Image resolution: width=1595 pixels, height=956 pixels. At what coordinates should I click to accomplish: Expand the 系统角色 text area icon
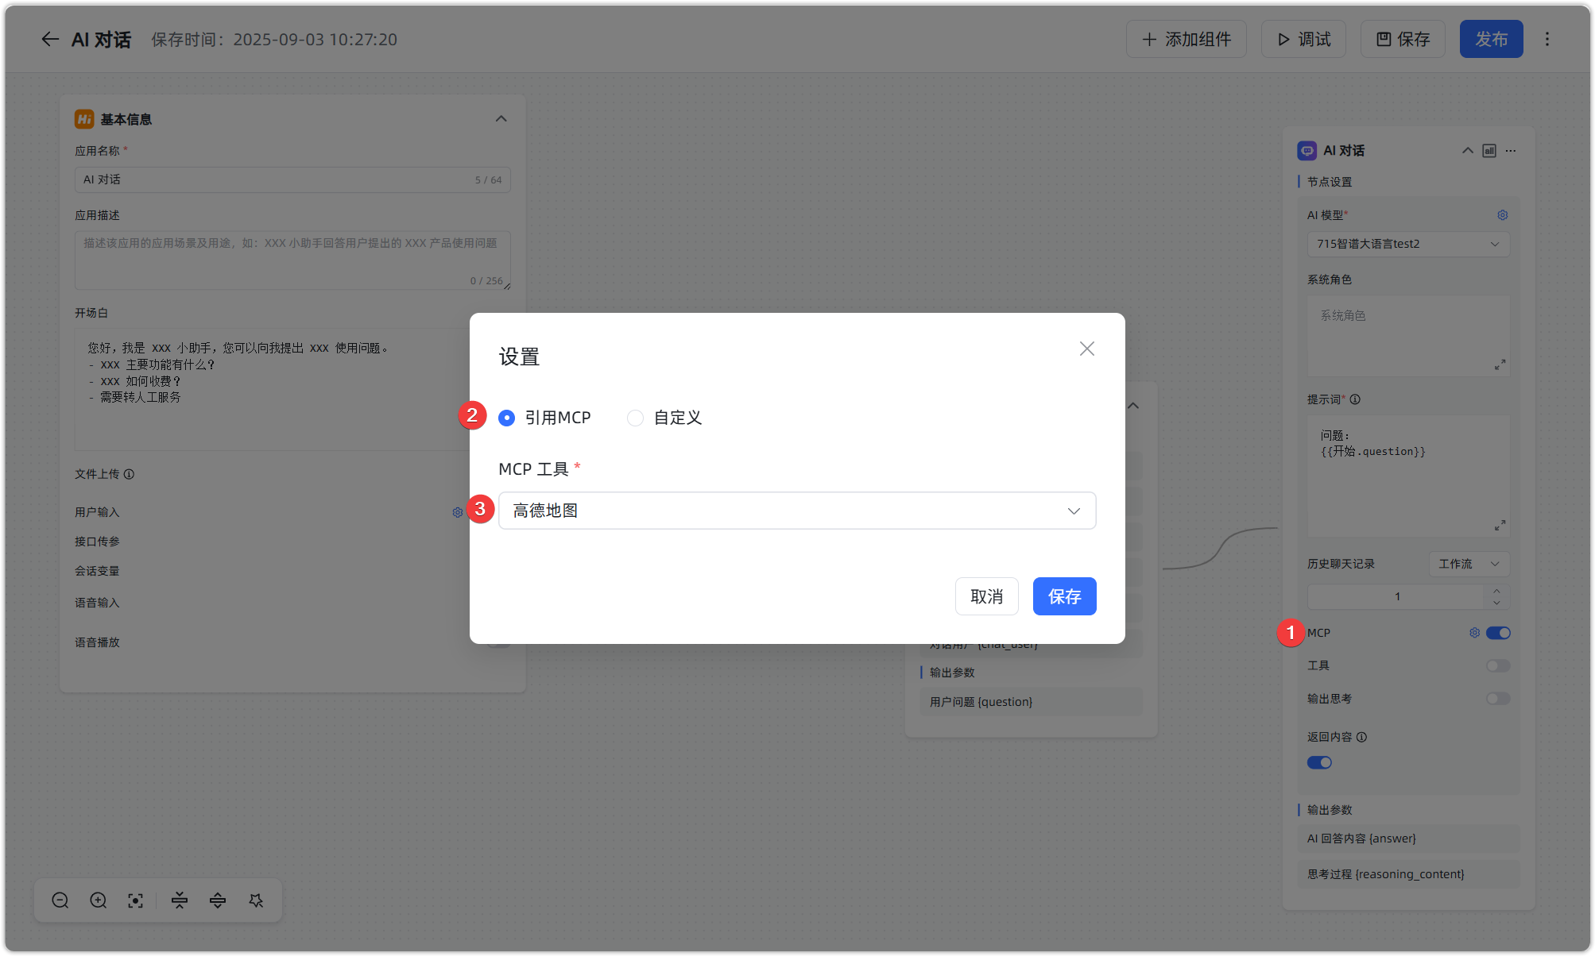coord(1500,365)
